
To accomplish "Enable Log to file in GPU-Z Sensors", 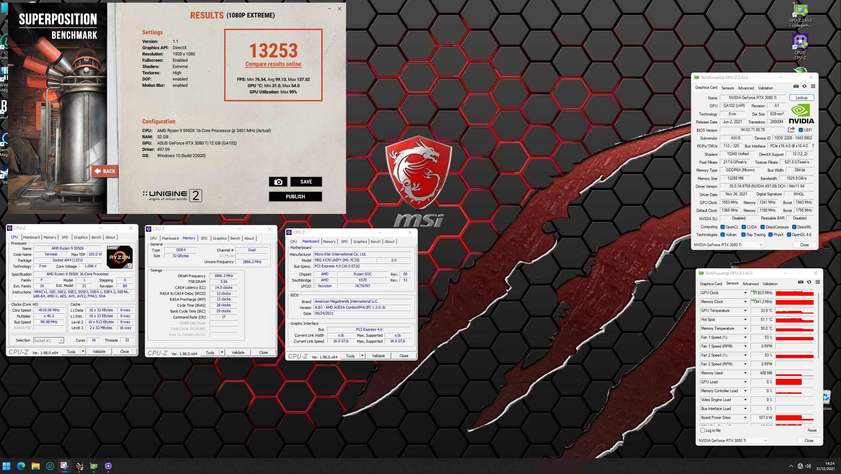I will pyautogui.click(x=703, y=430).
